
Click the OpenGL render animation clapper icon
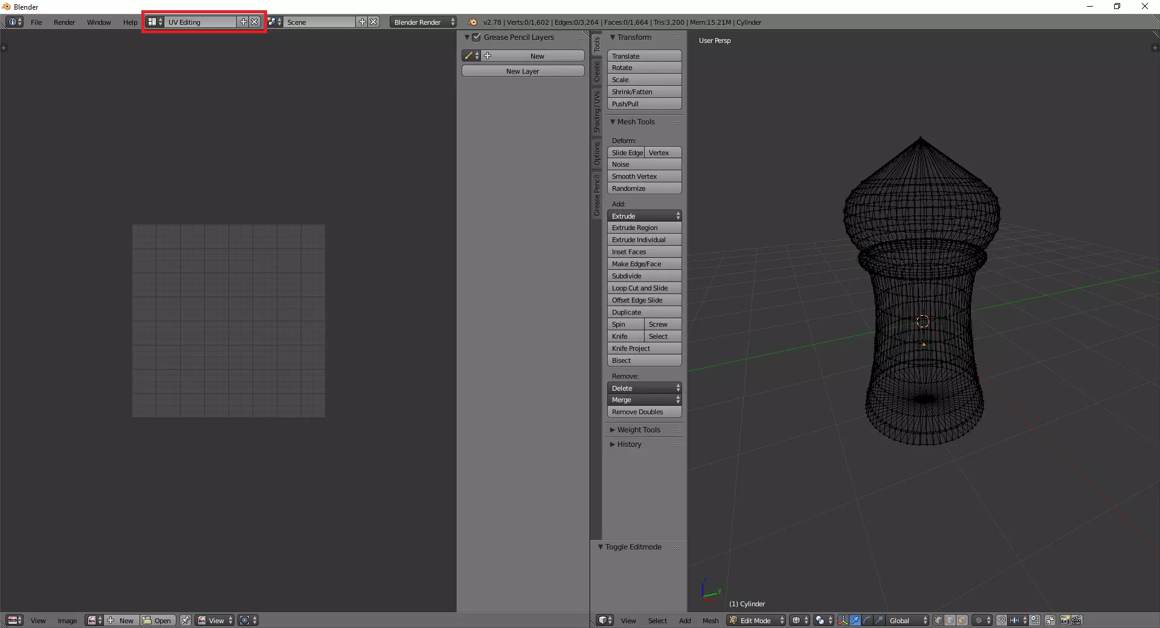(1077, 620)
